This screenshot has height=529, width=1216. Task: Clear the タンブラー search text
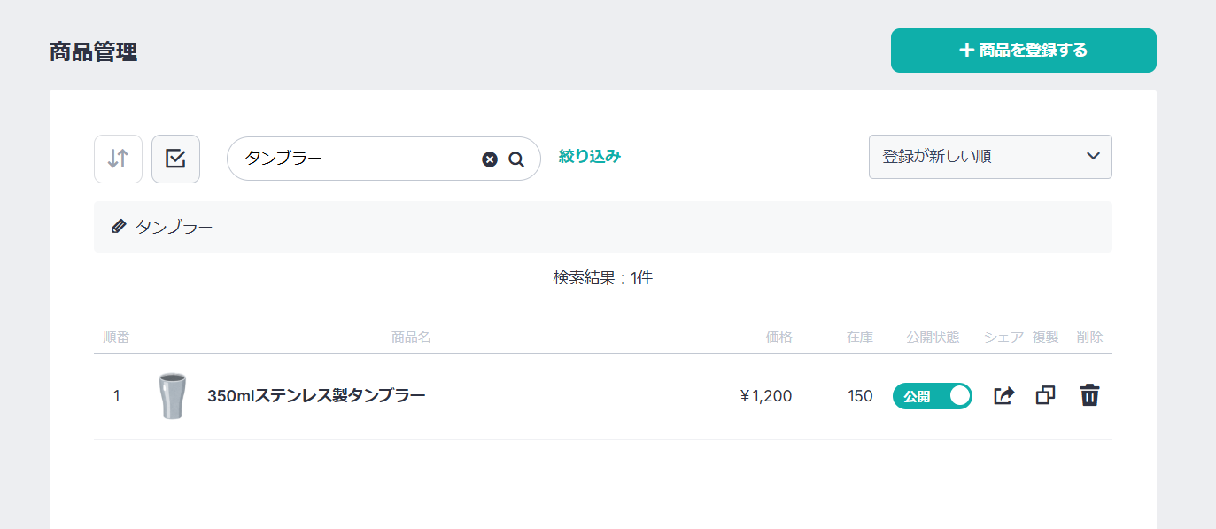click(x=490, y=159)
